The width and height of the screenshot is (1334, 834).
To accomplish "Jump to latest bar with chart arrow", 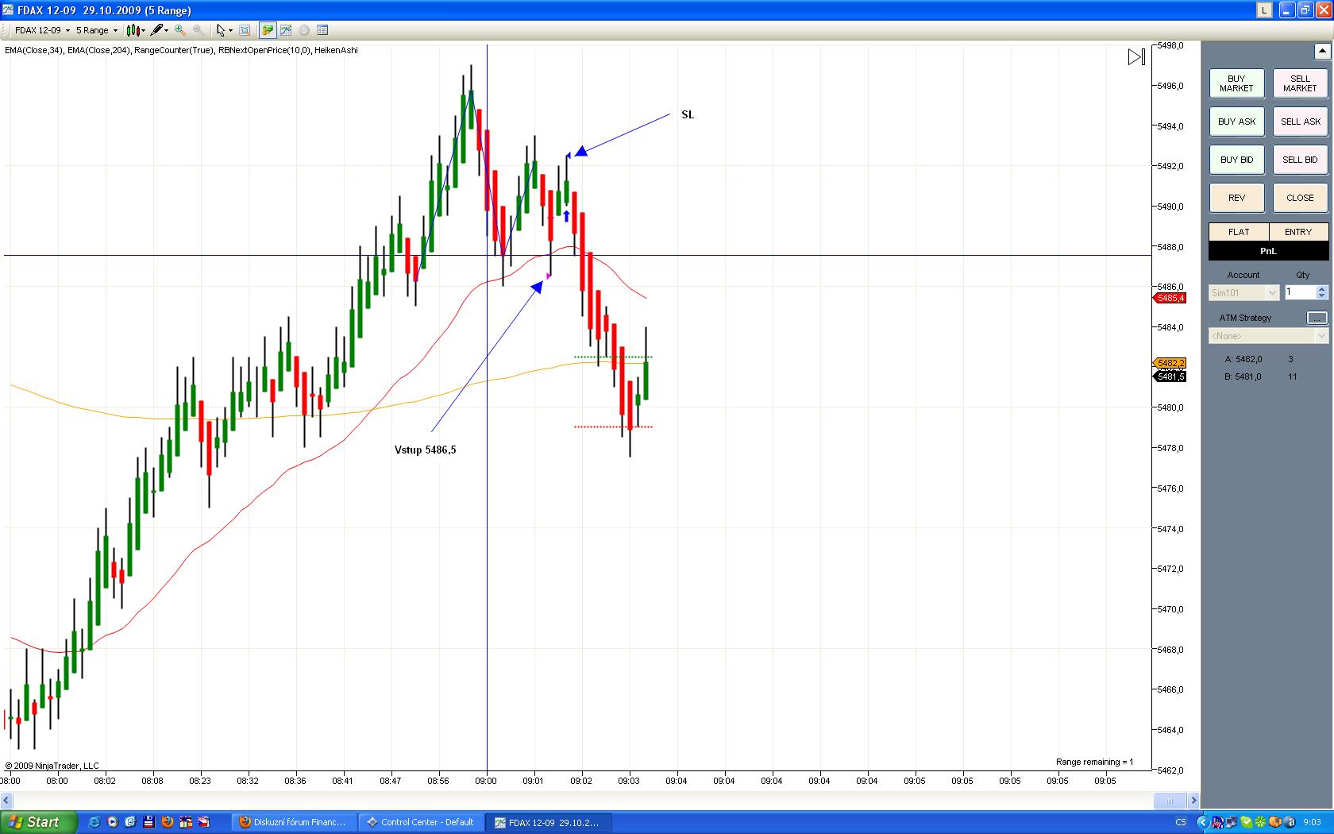I will point(1136,57).
